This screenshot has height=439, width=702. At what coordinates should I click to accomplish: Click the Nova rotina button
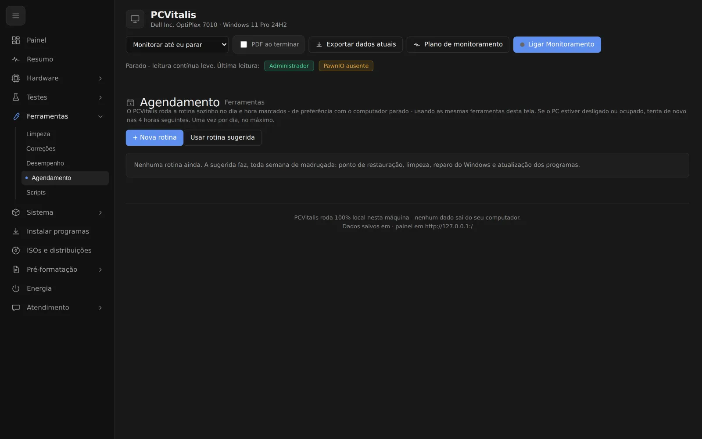[154, 137]
